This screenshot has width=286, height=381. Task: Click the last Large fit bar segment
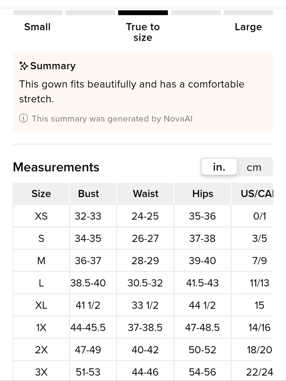coord(248,13)
